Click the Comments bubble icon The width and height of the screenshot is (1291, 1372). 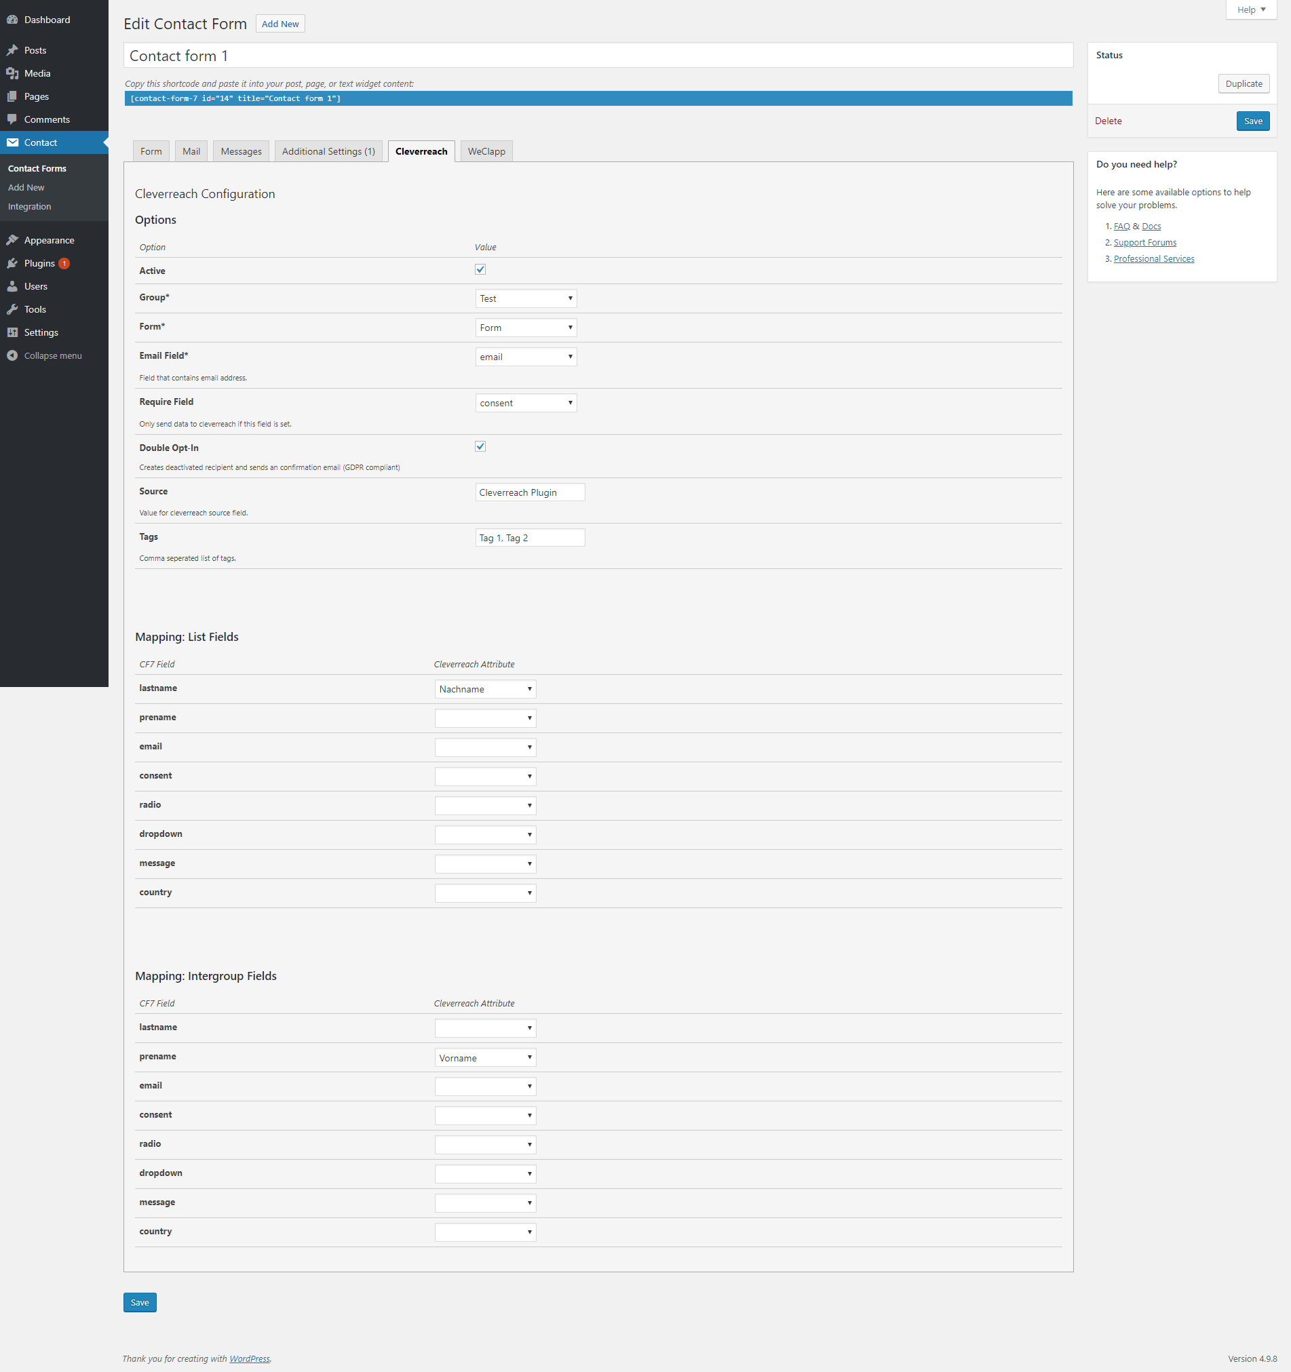[12, 119]
